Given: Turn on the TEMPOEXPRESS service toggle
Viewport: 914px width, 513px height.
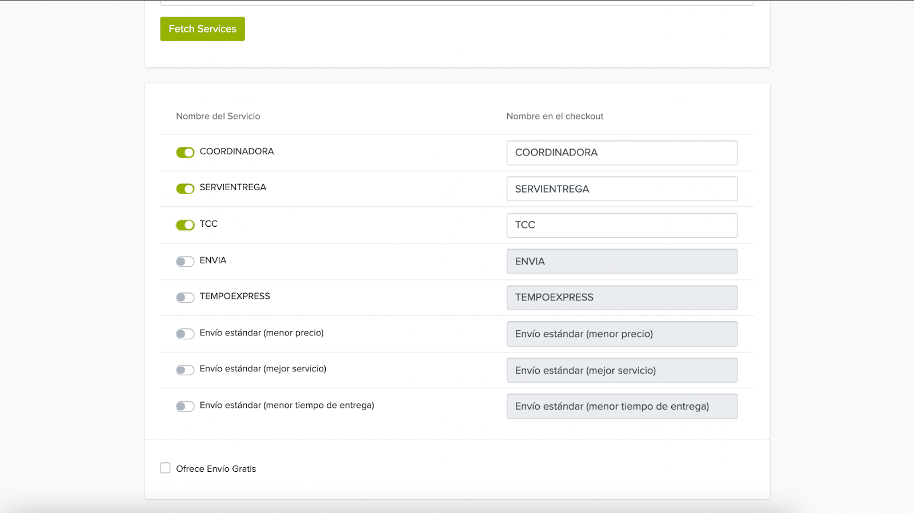Looking at the screenshot, I should coord(185,298).
